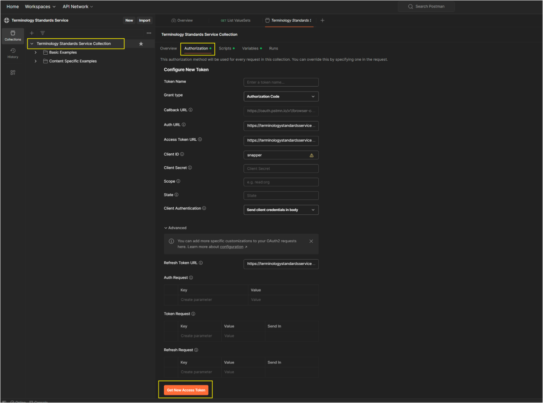This screenshot has height=403, width=543.
Task: Switch to the Scripts sub-tab
Action: [227, 49]
